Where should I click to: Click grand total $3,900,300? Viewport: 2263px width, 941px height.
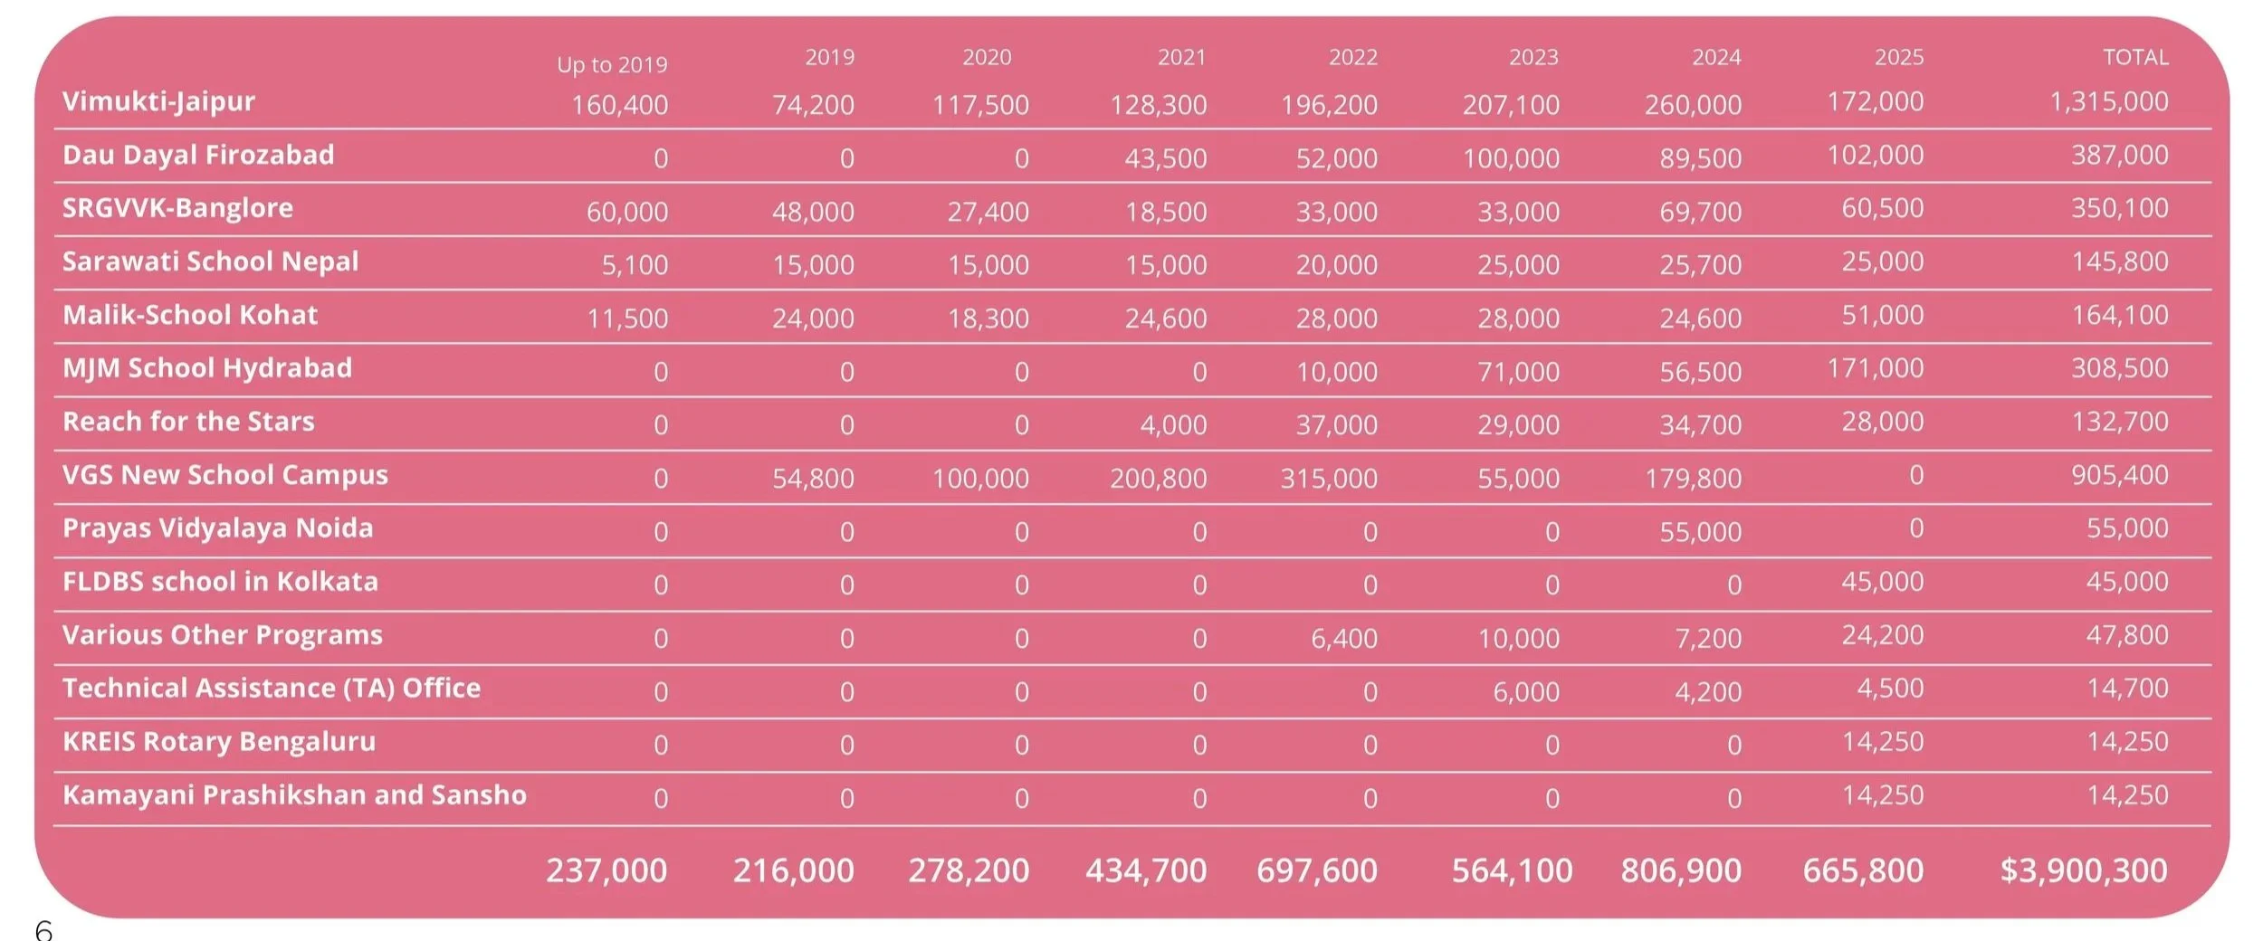tap(2084, 870)
